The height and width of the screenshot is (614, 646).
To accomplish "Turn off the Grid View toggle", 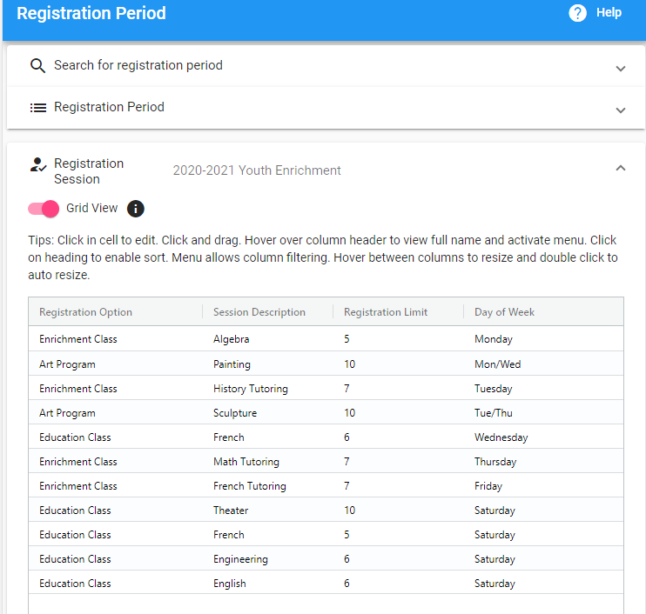I will 44,209.
